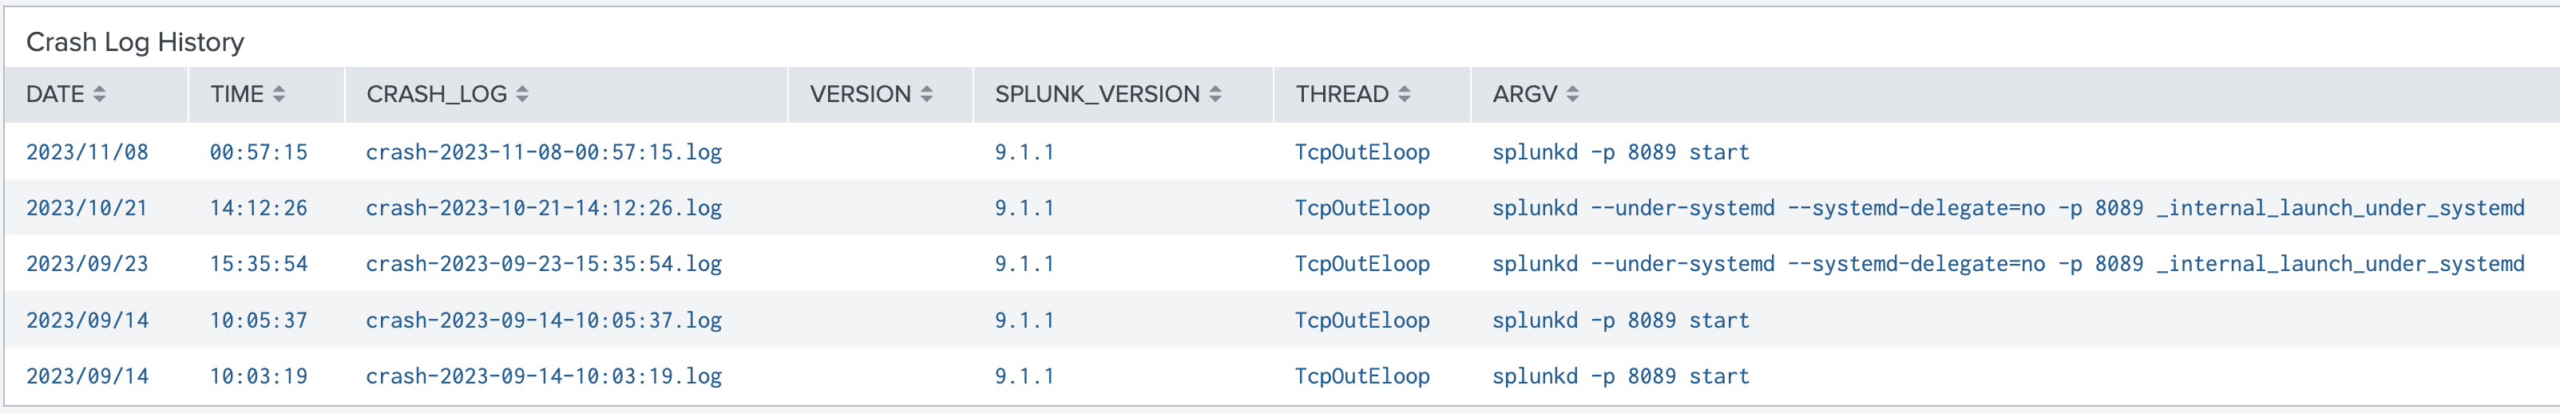Screen dimensions: 2560x413
Task: Click sort arrows icon beside SPLUNK_VERSION header
Action: click(1215, 94)
